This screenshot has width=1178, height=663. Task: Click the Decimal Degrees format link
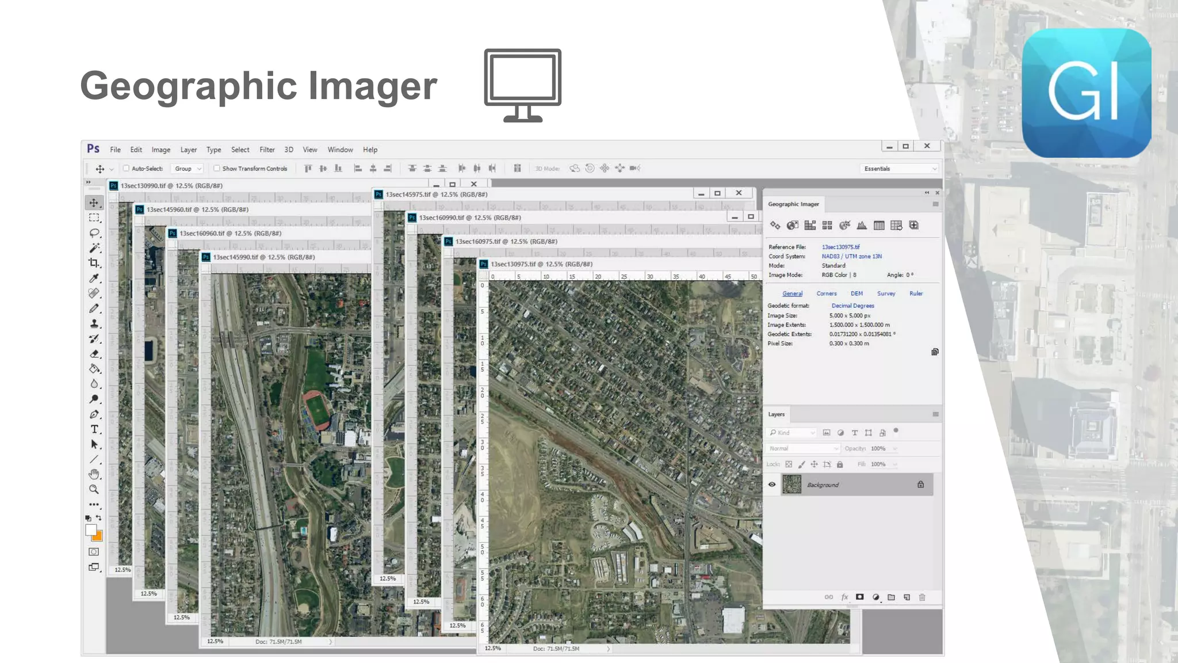(x=852, y=306)
